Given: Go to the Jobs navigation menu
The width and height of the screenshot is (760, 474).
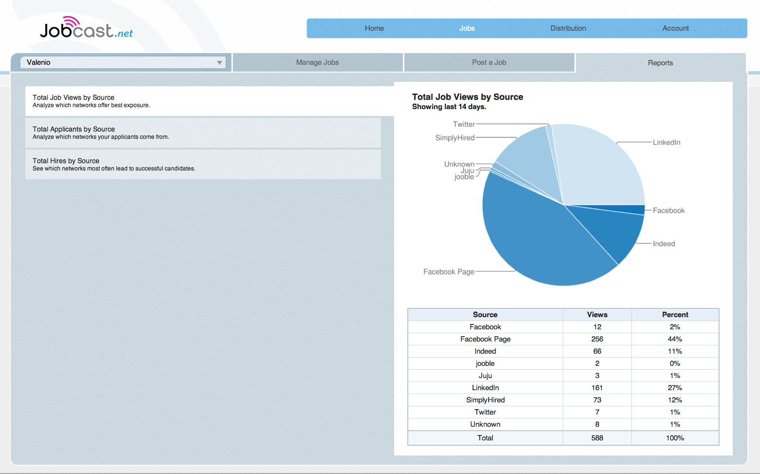Looking at the screenshot, I should (x=467, y=28).
